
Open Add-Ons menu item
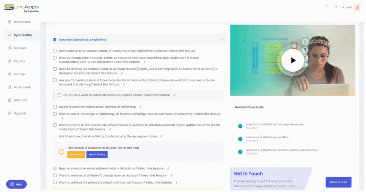coord(20,100)
